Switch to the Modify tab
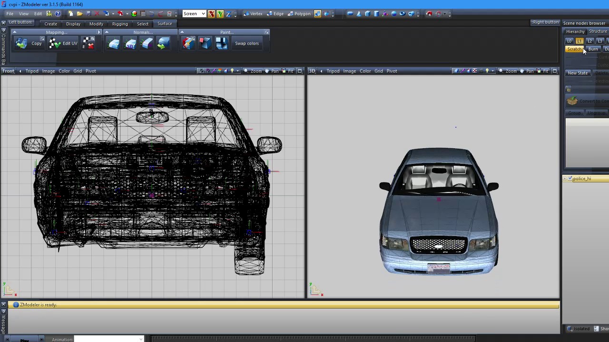 96,24
